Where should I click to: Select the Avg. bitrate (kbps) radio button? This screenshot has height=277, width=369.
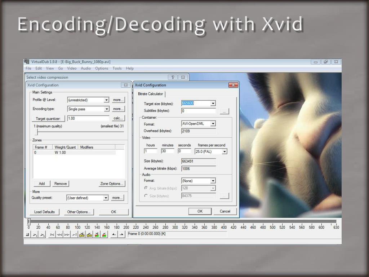click(146, 188)
